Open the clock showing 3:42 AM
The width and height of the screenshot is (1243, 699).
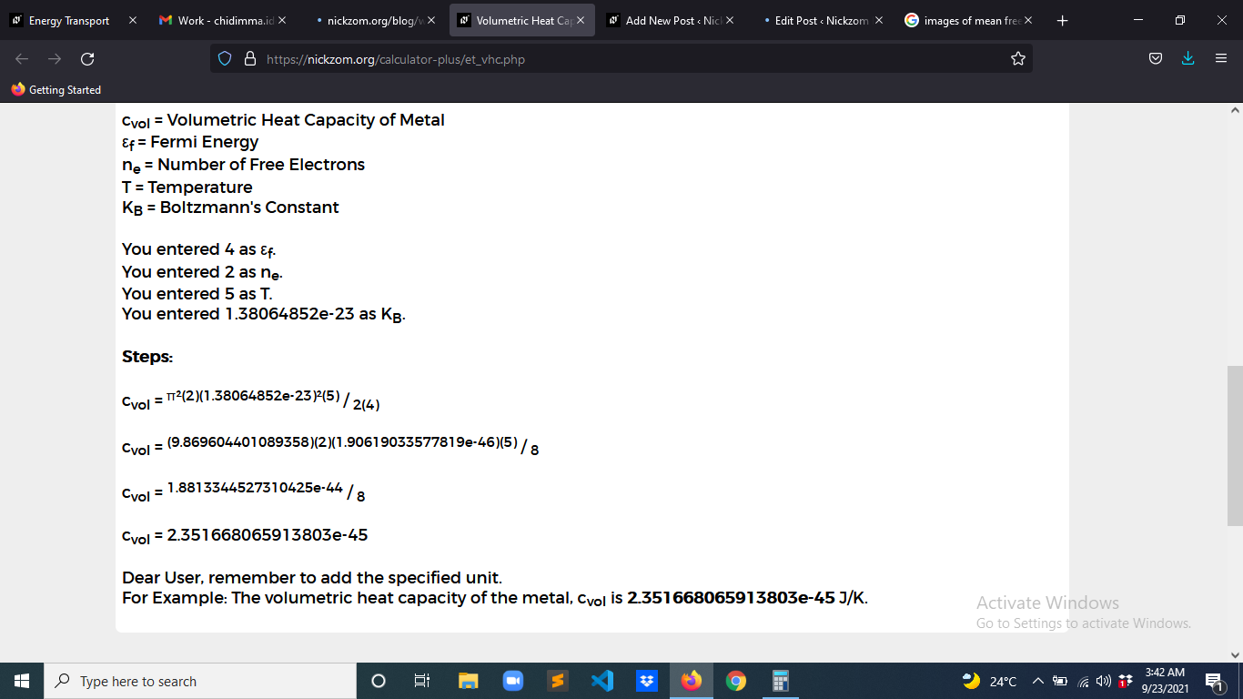1165,681
